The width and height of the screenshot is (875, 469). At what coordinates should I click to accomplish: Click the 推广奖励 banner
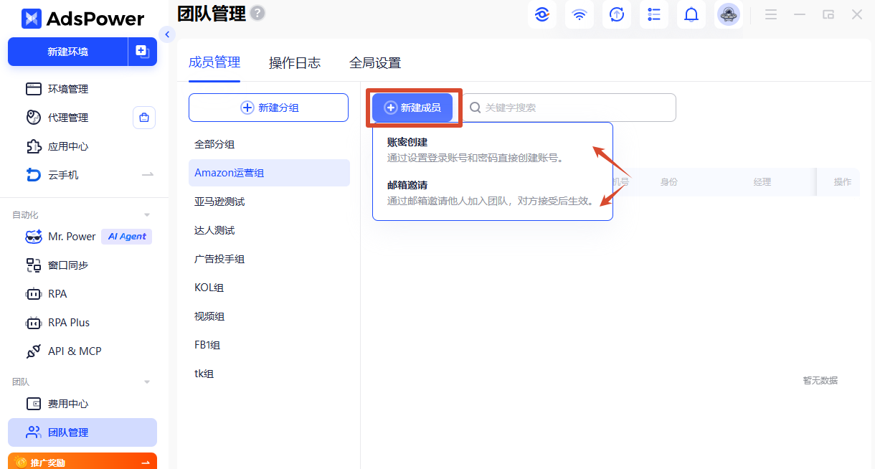[x=82, y=462]
